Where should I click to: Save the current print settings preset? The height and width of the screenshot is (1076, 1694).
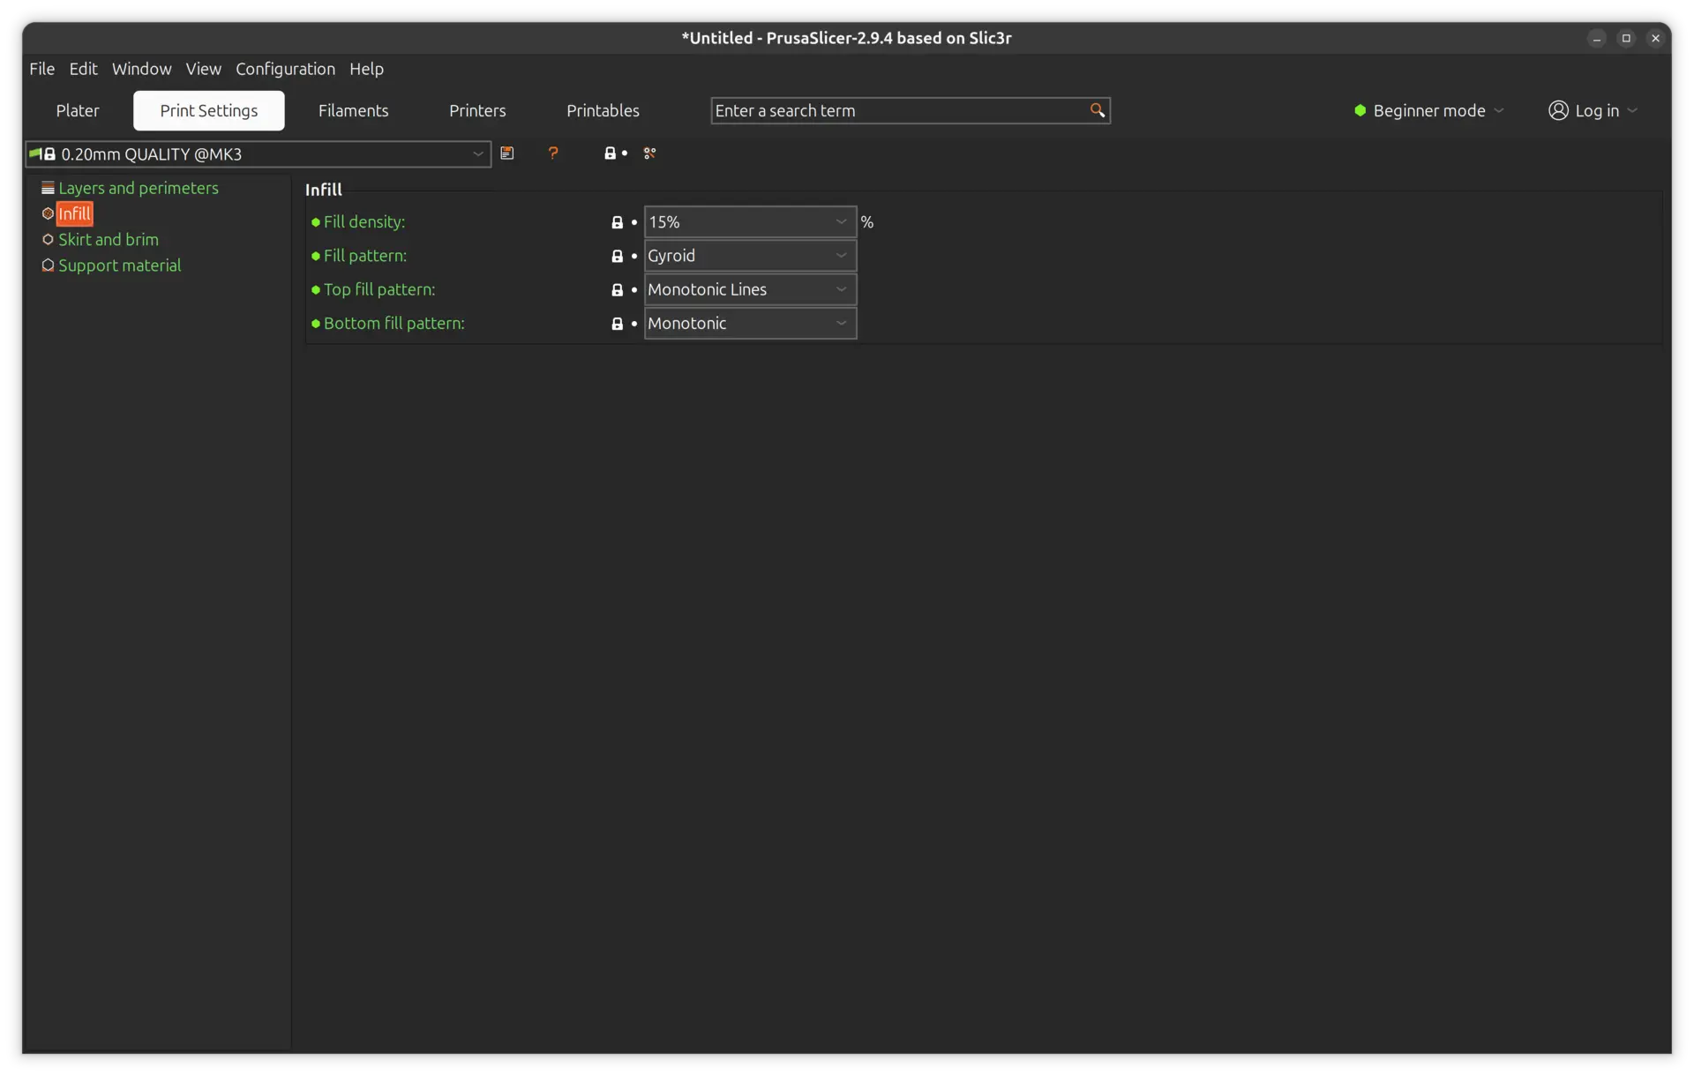pyautogui.click(x=507, y=153)
